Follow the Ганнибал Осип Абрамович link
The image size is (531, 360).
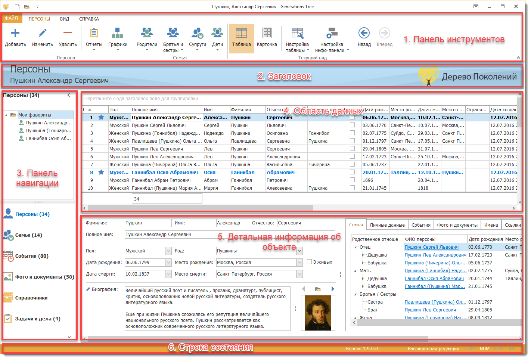point(434,279)
